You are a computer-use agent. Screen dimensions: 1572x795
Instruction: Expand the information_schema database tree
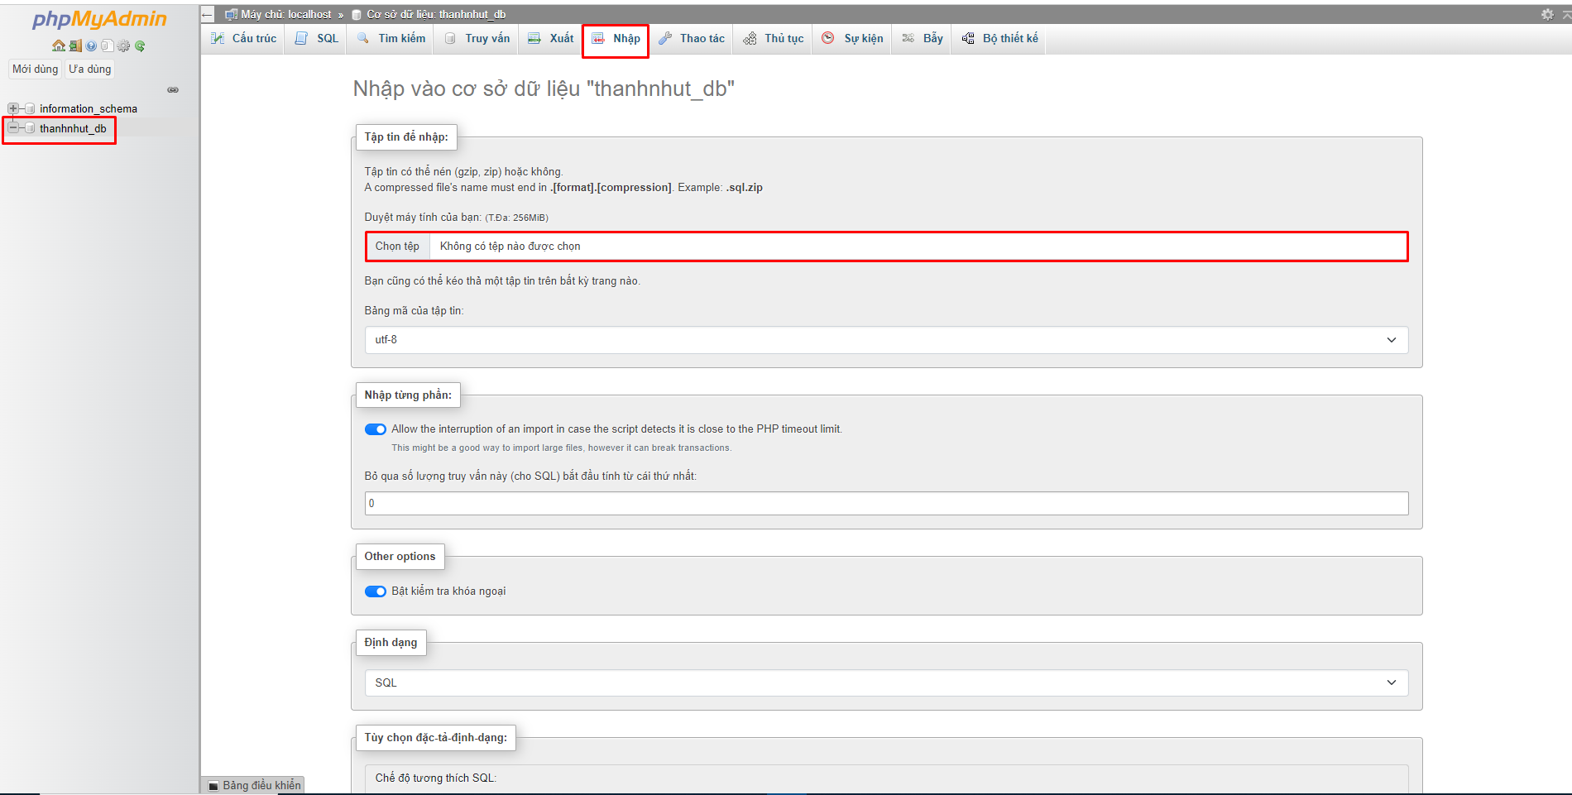12,108
